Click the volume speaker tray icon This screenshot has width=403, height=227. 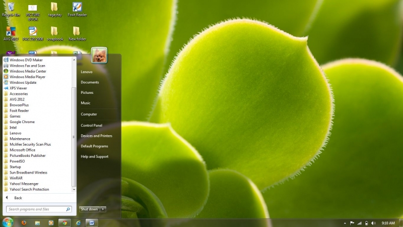[373, 222]
